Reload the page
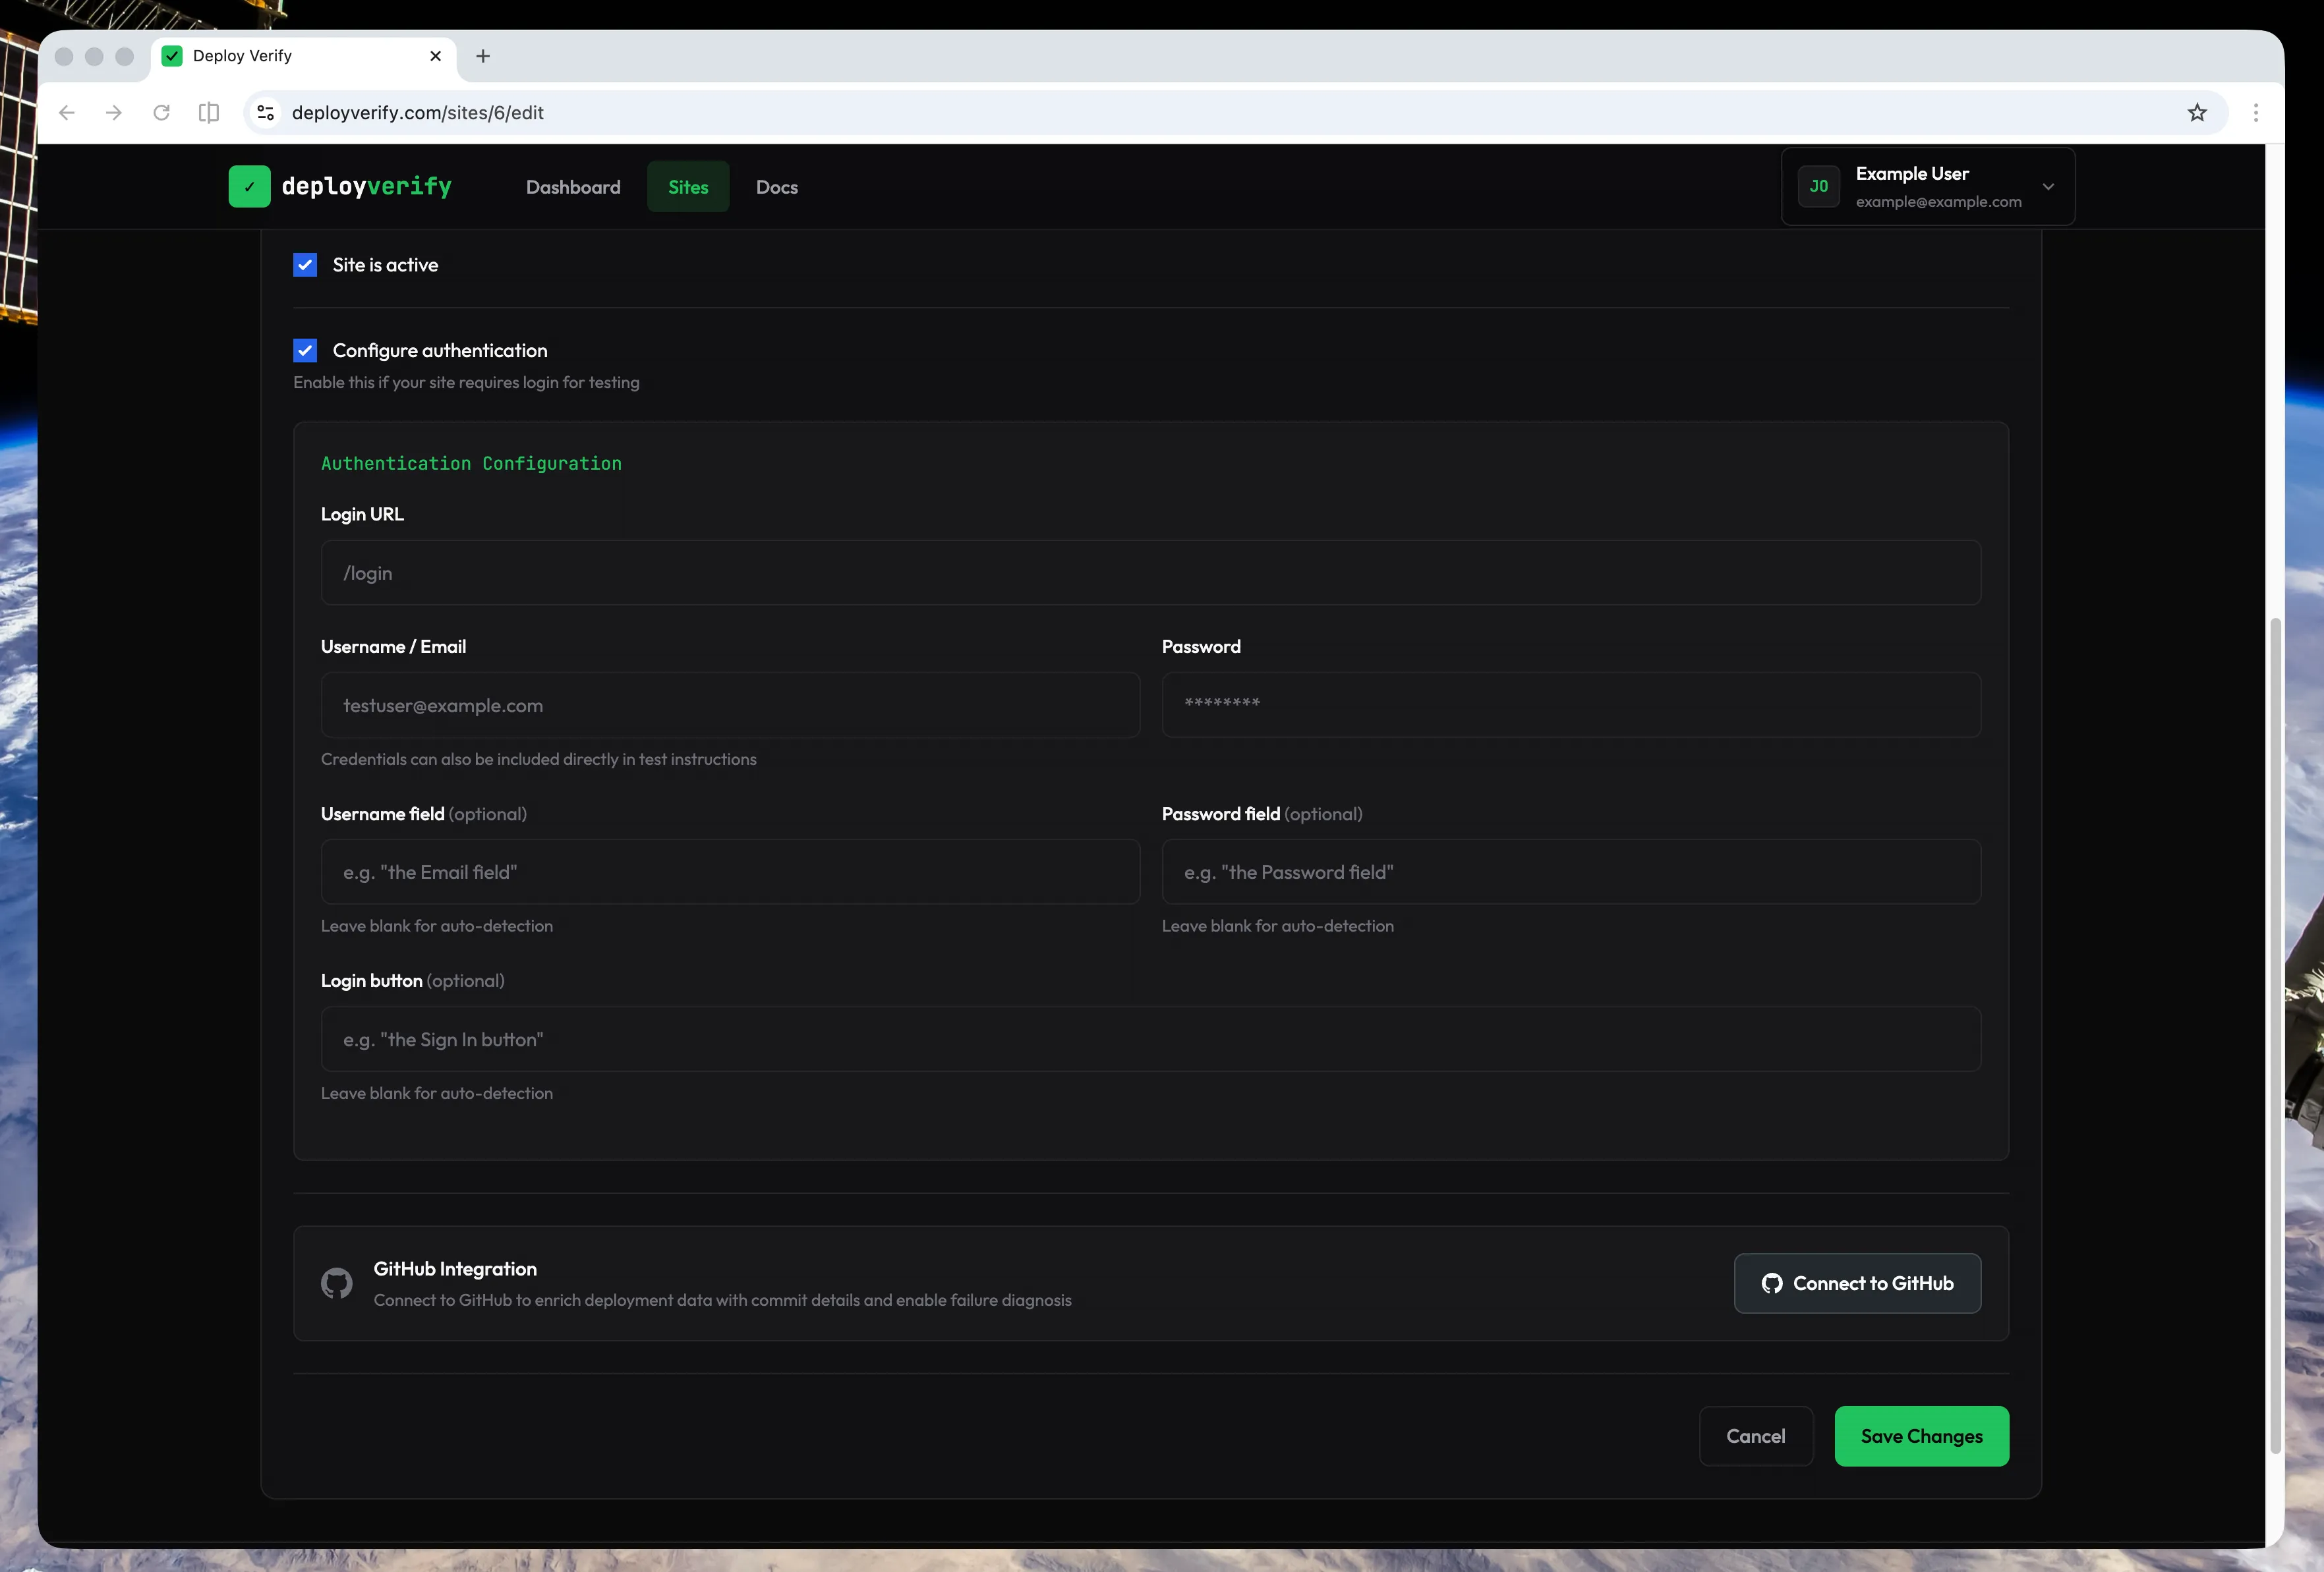 click(x=161, y=112)
